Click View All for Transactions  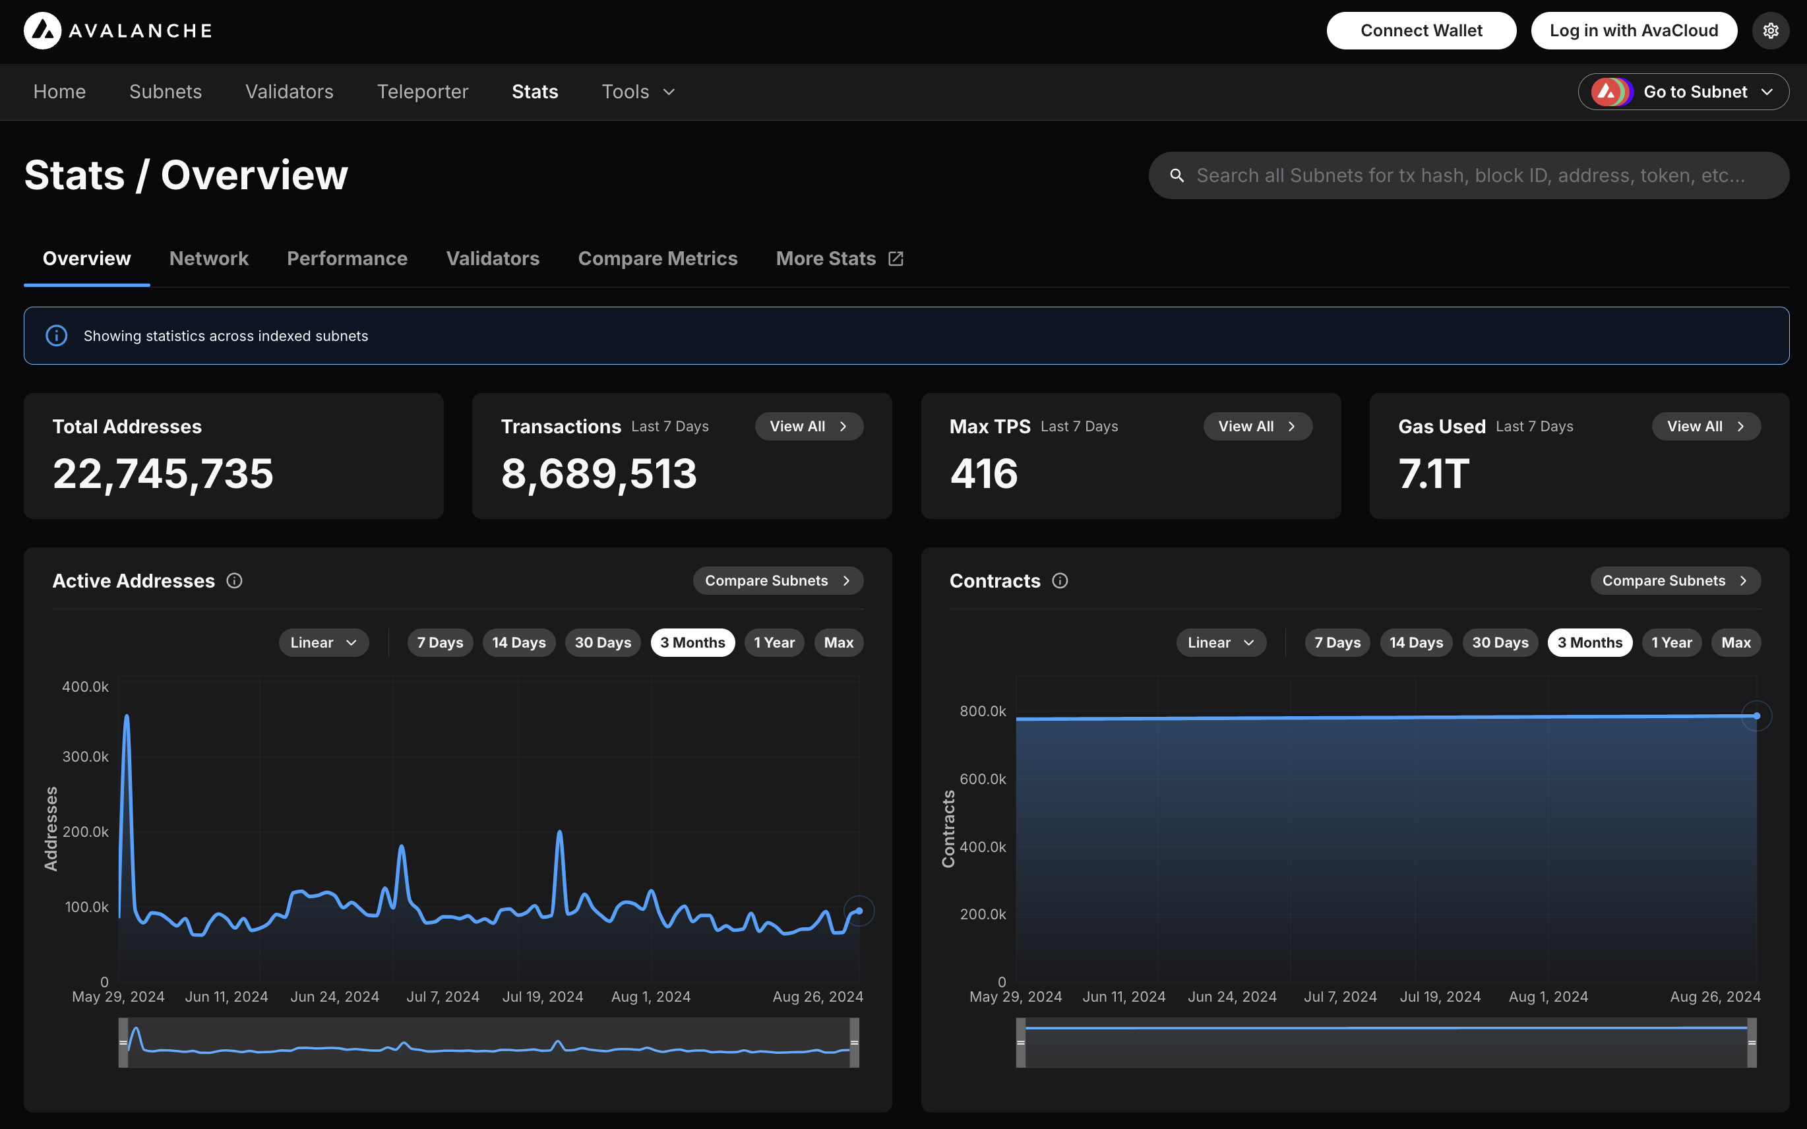click(809, 427)
